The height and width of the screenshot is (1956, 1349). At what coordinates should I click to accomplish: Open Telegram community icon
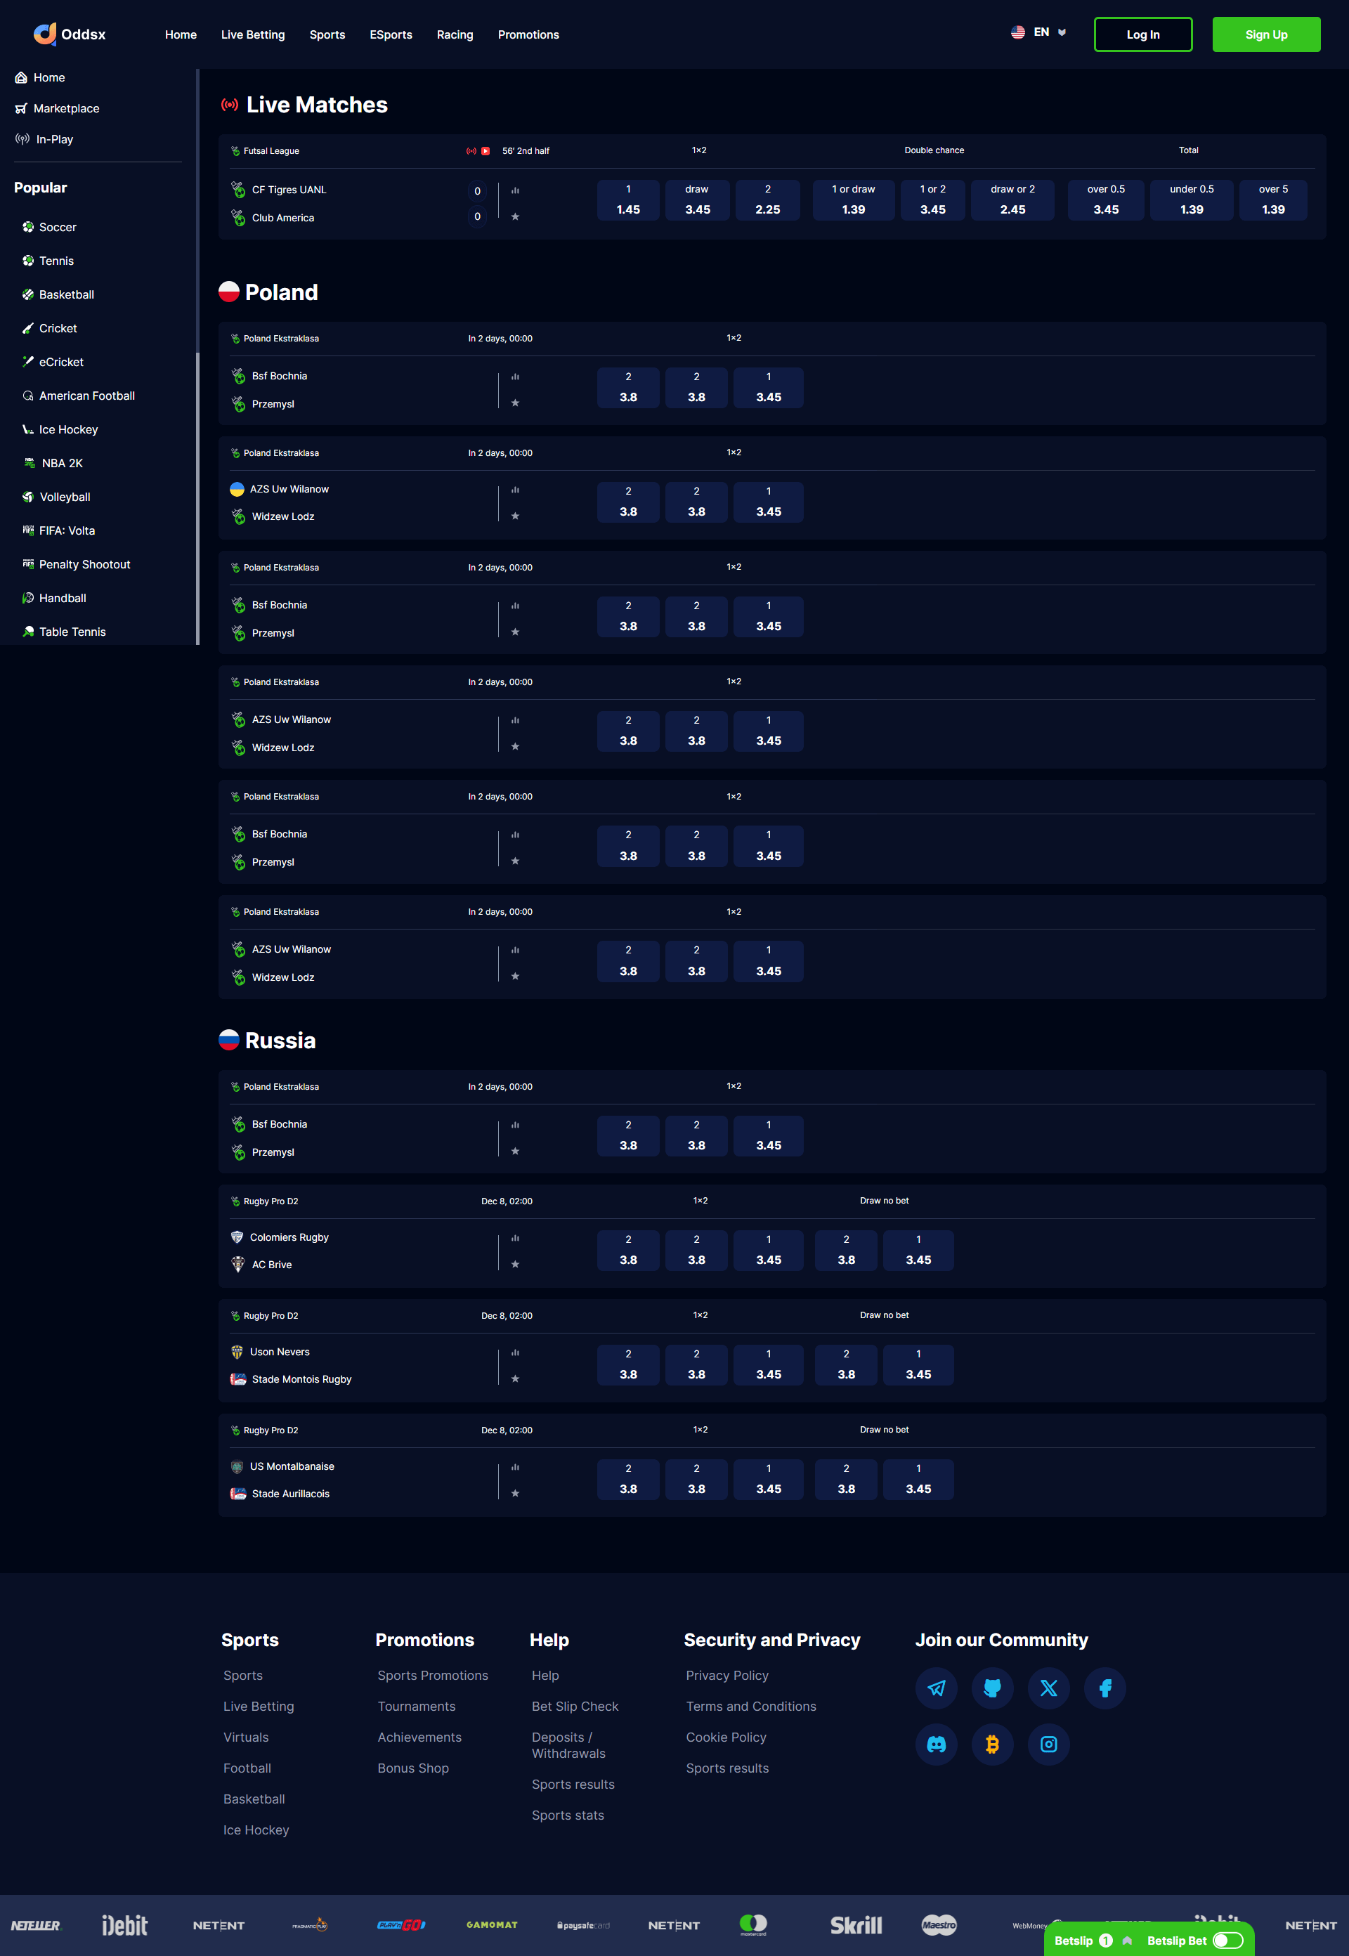(936, 1688)
